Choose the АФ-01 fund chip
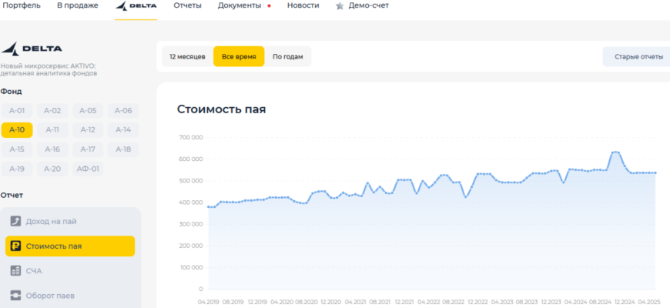 pos(88,169)
